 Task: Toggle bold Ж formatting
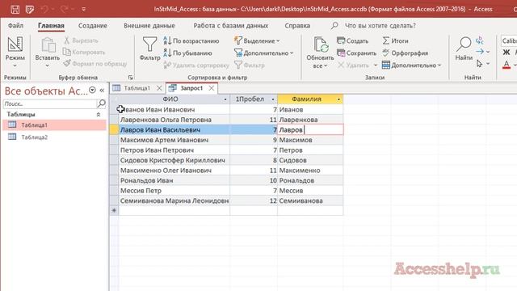tap(506, 52)
